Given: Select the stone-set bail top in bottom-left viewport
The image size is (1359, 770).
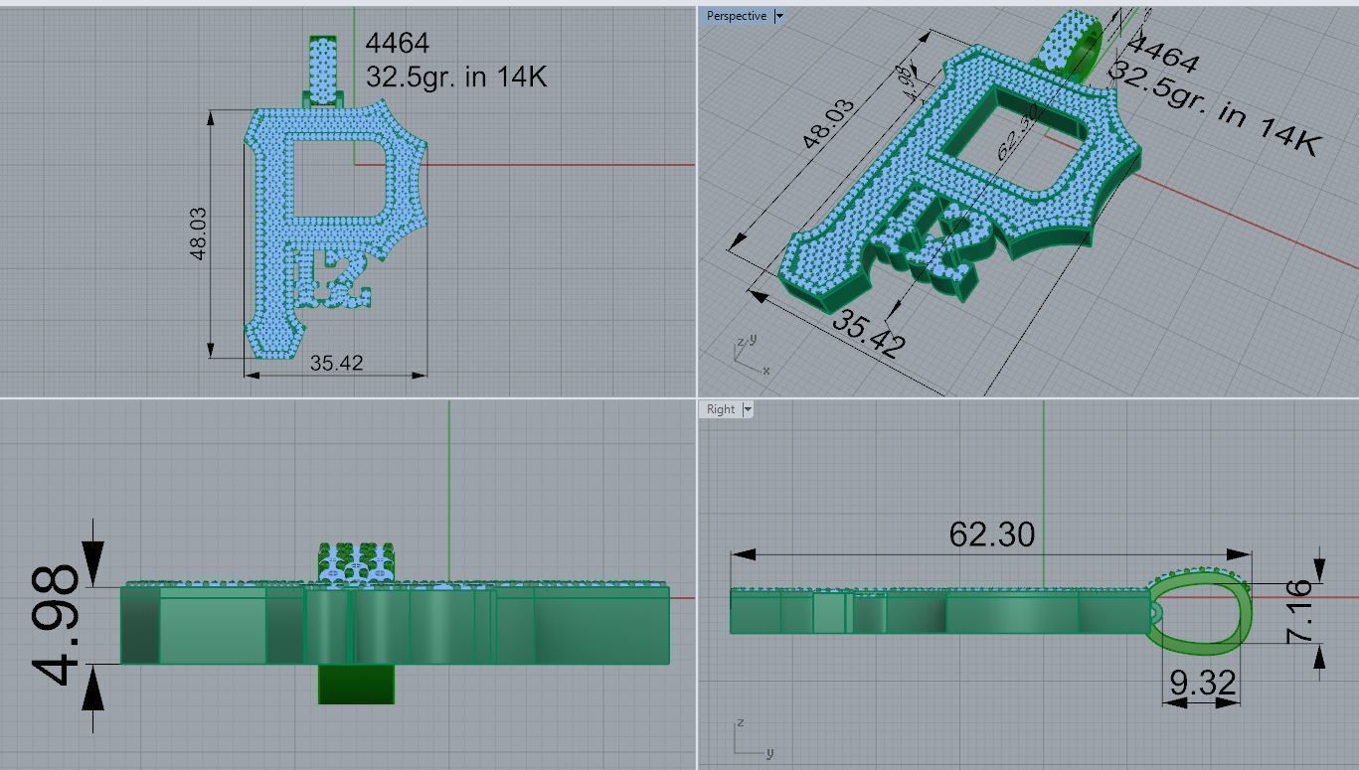Looking at the screenshot, I should [356, 562].
